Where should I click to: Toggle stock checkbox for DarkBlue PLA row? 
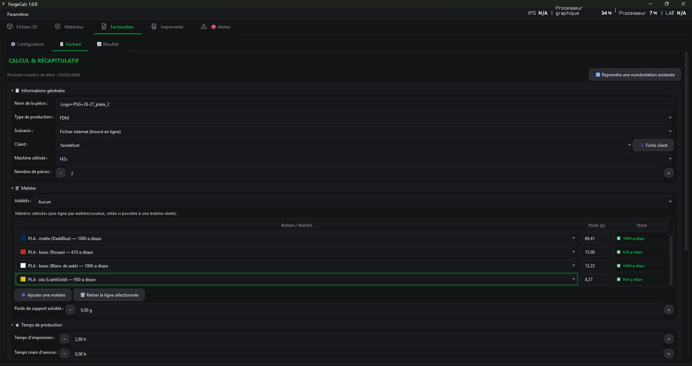coord(619,238)
